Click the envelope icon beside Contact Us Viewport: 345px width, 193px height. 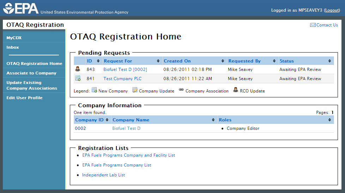click(313, 25)
